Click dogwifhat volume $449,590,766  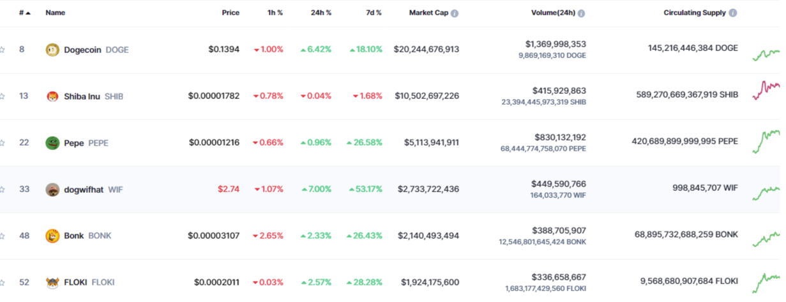559,184
